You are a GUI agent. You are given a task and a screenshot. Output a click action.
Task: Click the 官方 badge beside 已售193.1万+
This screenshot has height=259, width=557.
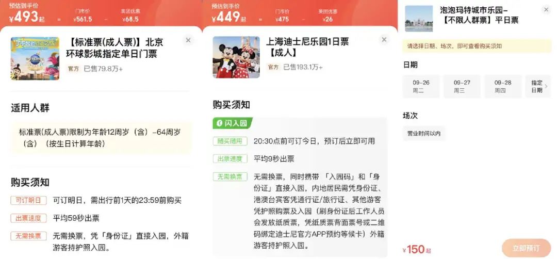pyautogui.click(x=273, y=67)
